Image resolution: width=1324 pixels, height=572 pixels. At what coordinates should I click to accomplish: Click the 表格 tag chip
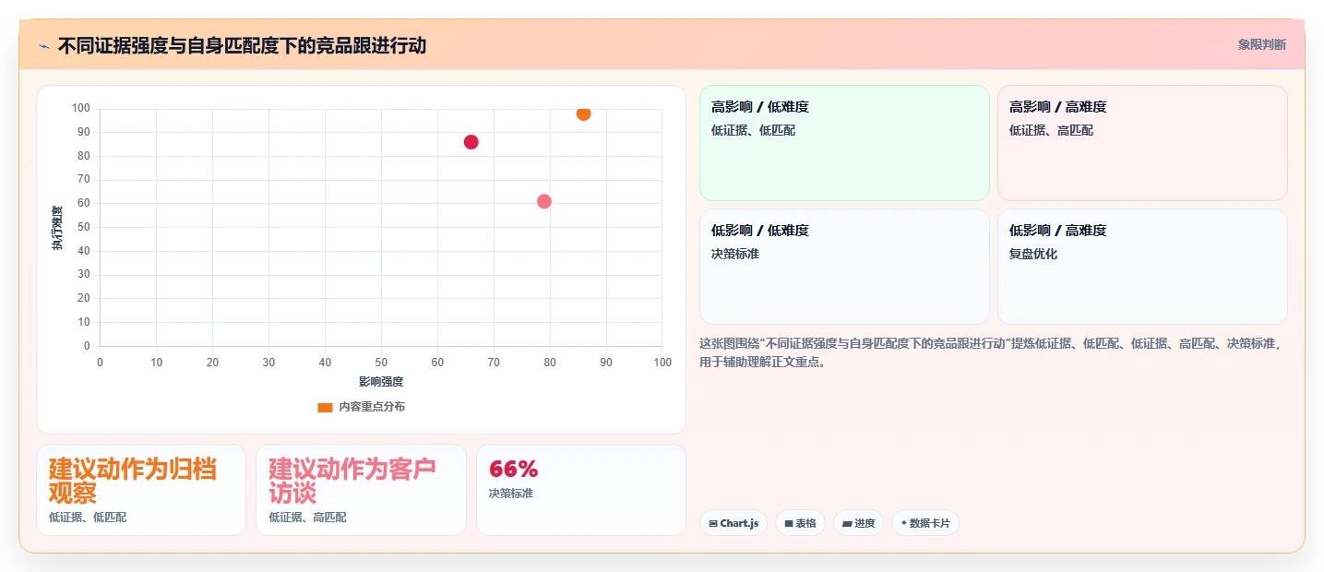point(800,523)
